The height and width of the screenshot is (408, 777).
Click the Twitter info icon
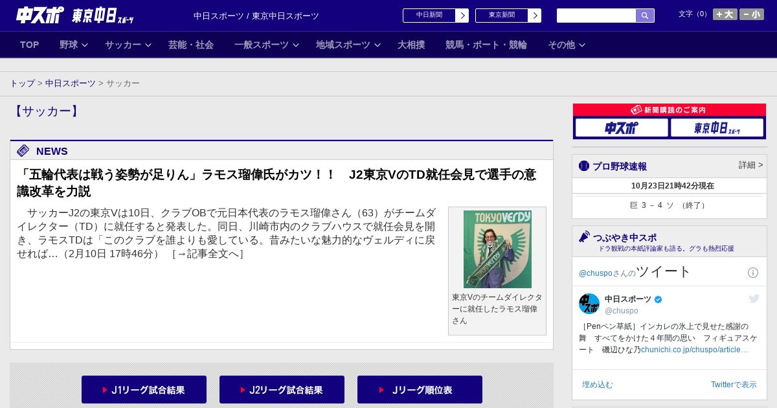click(x=753, y=273)
